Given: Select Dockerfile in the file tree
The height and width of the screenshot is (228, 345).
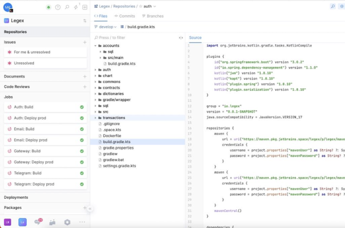Looking at the screenshot, I should [x=112, y=136].
